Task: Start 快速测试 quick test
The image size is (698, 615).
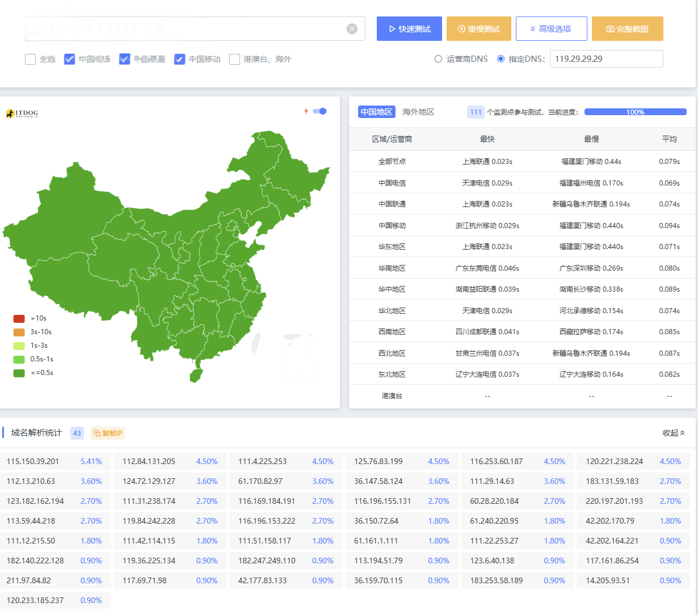Action: pos(409,29)
